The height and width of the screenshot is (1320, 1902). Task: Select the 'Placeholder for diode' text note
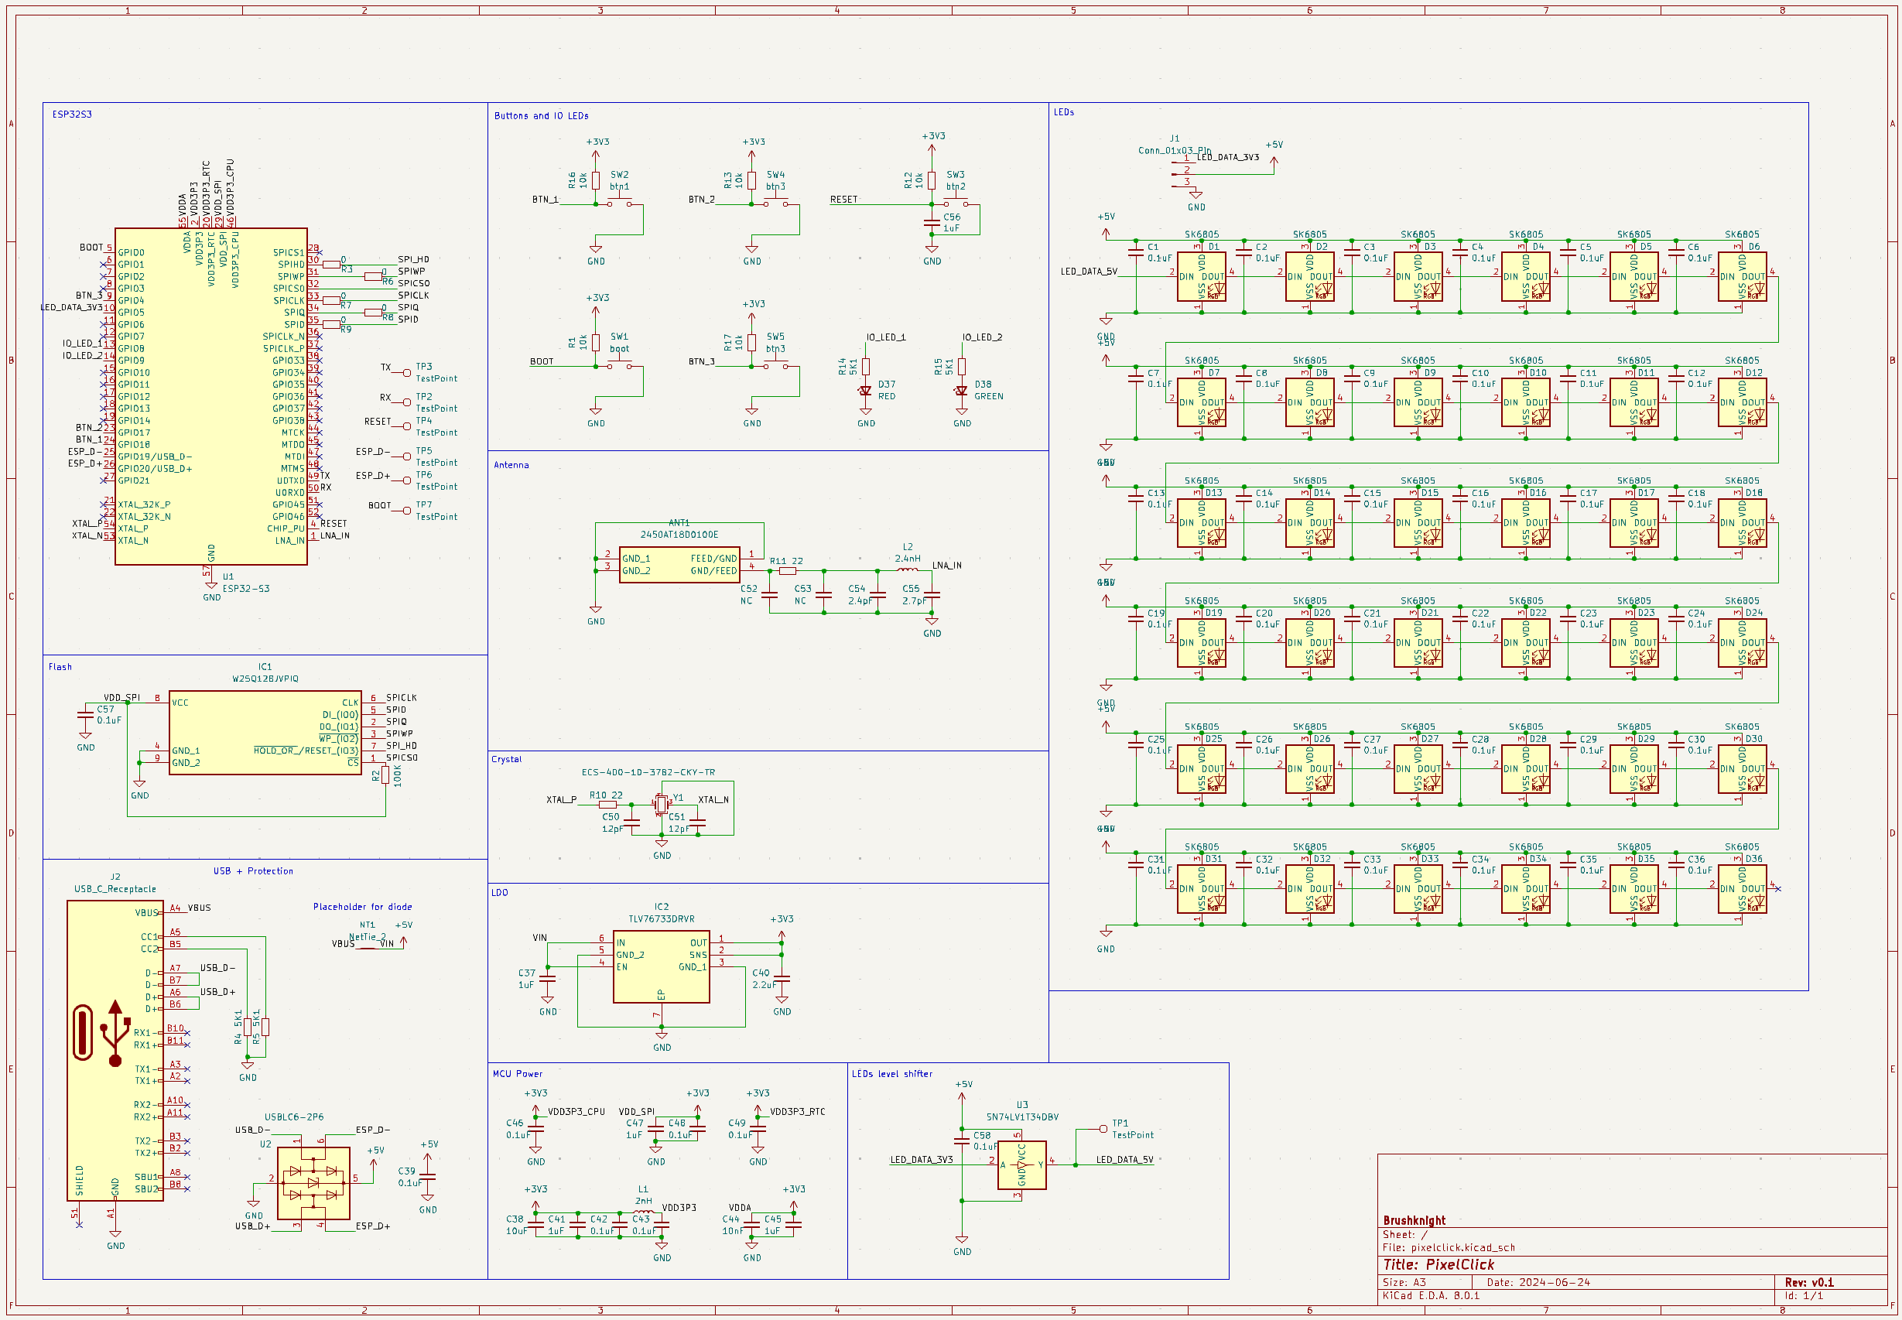pos(362,908)
